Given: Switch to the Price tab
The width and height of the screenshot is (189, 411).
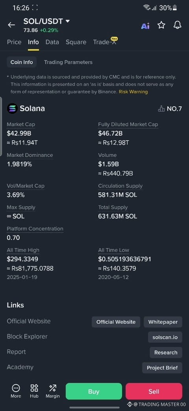Looking at the screenshot, I should [14, 42].
